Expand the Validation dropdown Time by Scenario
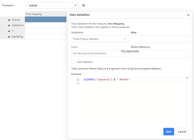194x140 pixels. pyautogui.click(x=100, y=39)
